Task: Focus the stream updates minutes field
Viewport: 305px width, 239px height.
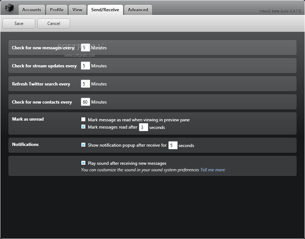Action: (85, 66)
